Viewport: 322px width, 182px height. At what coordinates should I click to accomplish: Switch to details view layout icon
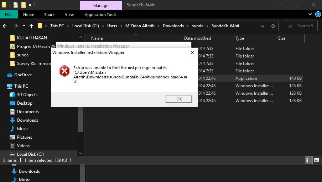(x=309, y=160)
